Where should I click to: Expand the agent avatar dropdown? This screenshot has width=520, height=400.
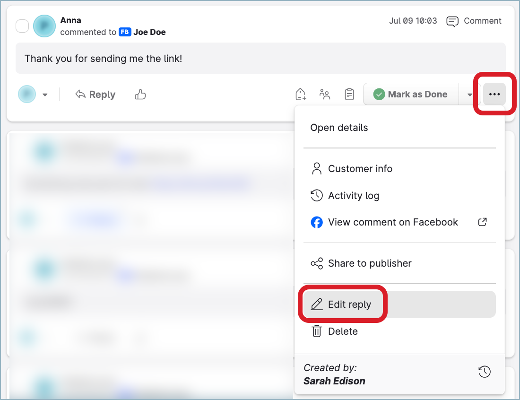point(45,94)
